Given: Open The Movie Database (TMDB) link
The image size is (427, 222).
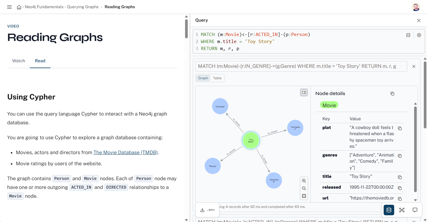Looking at the screenshot, I should [125, 152].
